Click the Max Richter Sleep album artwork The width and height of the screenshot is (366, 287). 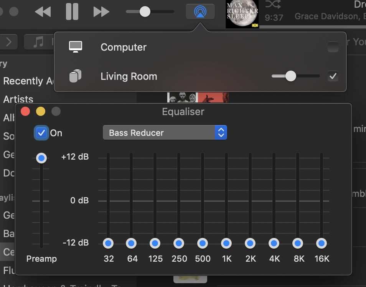(x=242, y=14)
